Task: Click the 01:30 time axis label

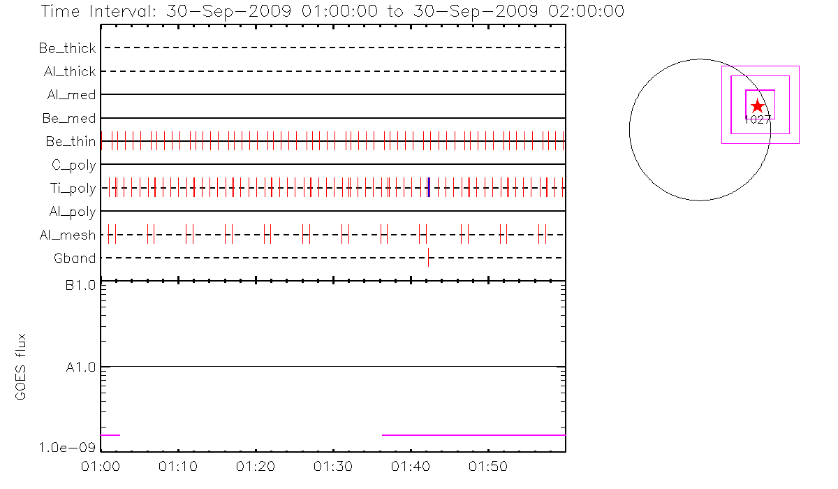Action: pyautogui.click(x=333, y=465)
